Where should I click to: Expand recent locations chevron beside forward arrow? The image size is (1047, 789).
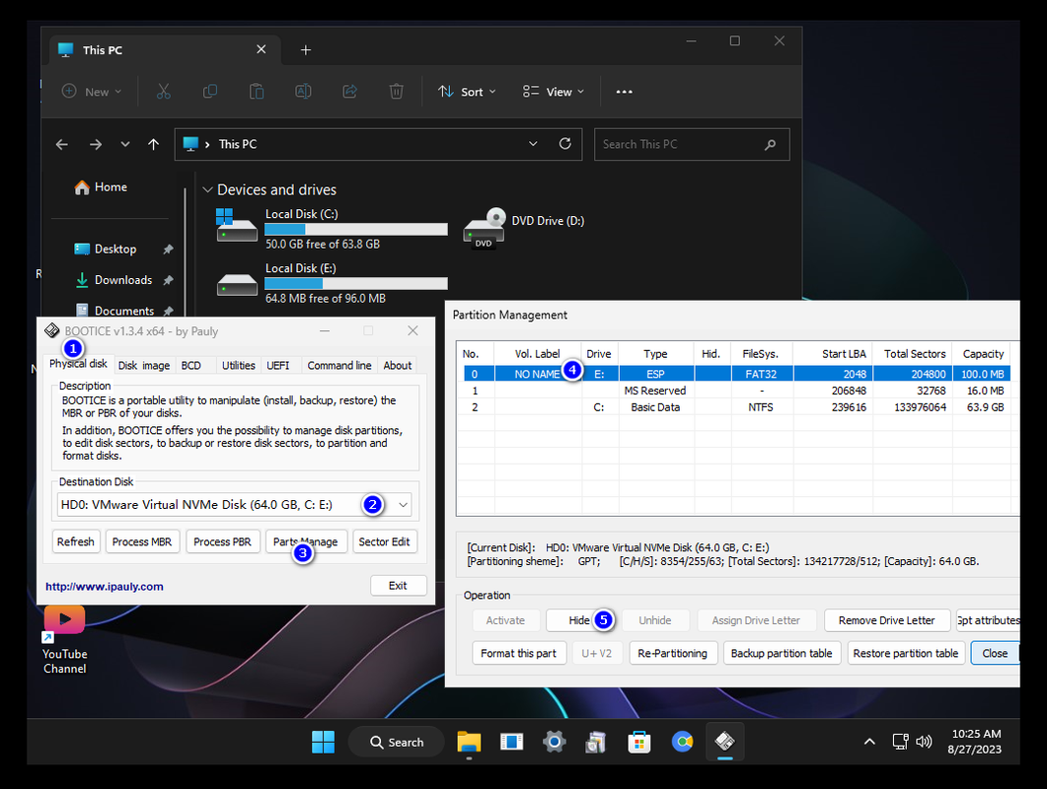point(125,144)
